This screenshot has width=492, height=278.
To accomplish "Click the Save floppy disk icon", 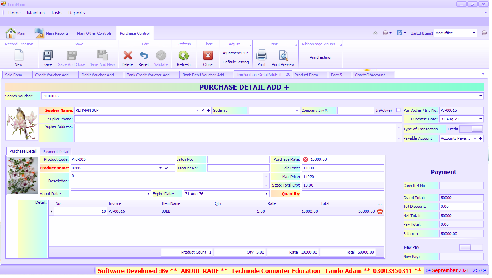I will 48,55.
